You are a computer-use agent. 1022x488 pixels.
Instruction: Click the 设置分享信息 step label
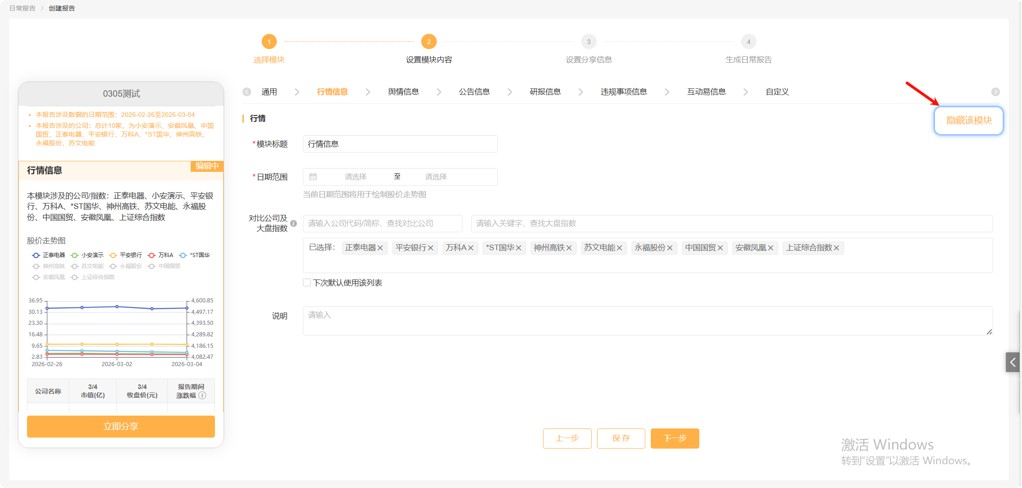(589, 60)
